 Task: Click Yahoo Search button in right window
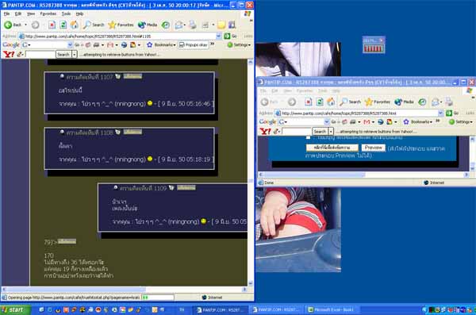[320, 132]
